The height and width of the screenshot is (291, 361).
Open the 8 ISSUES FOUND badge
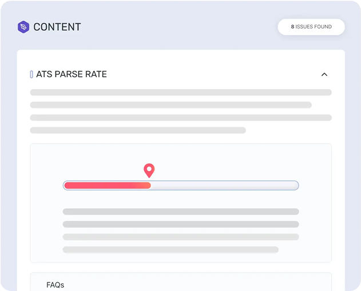click(311, 27)
